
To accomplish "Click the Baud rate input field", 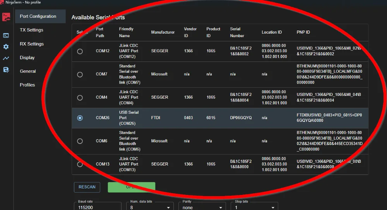I will tap(97, 207).
